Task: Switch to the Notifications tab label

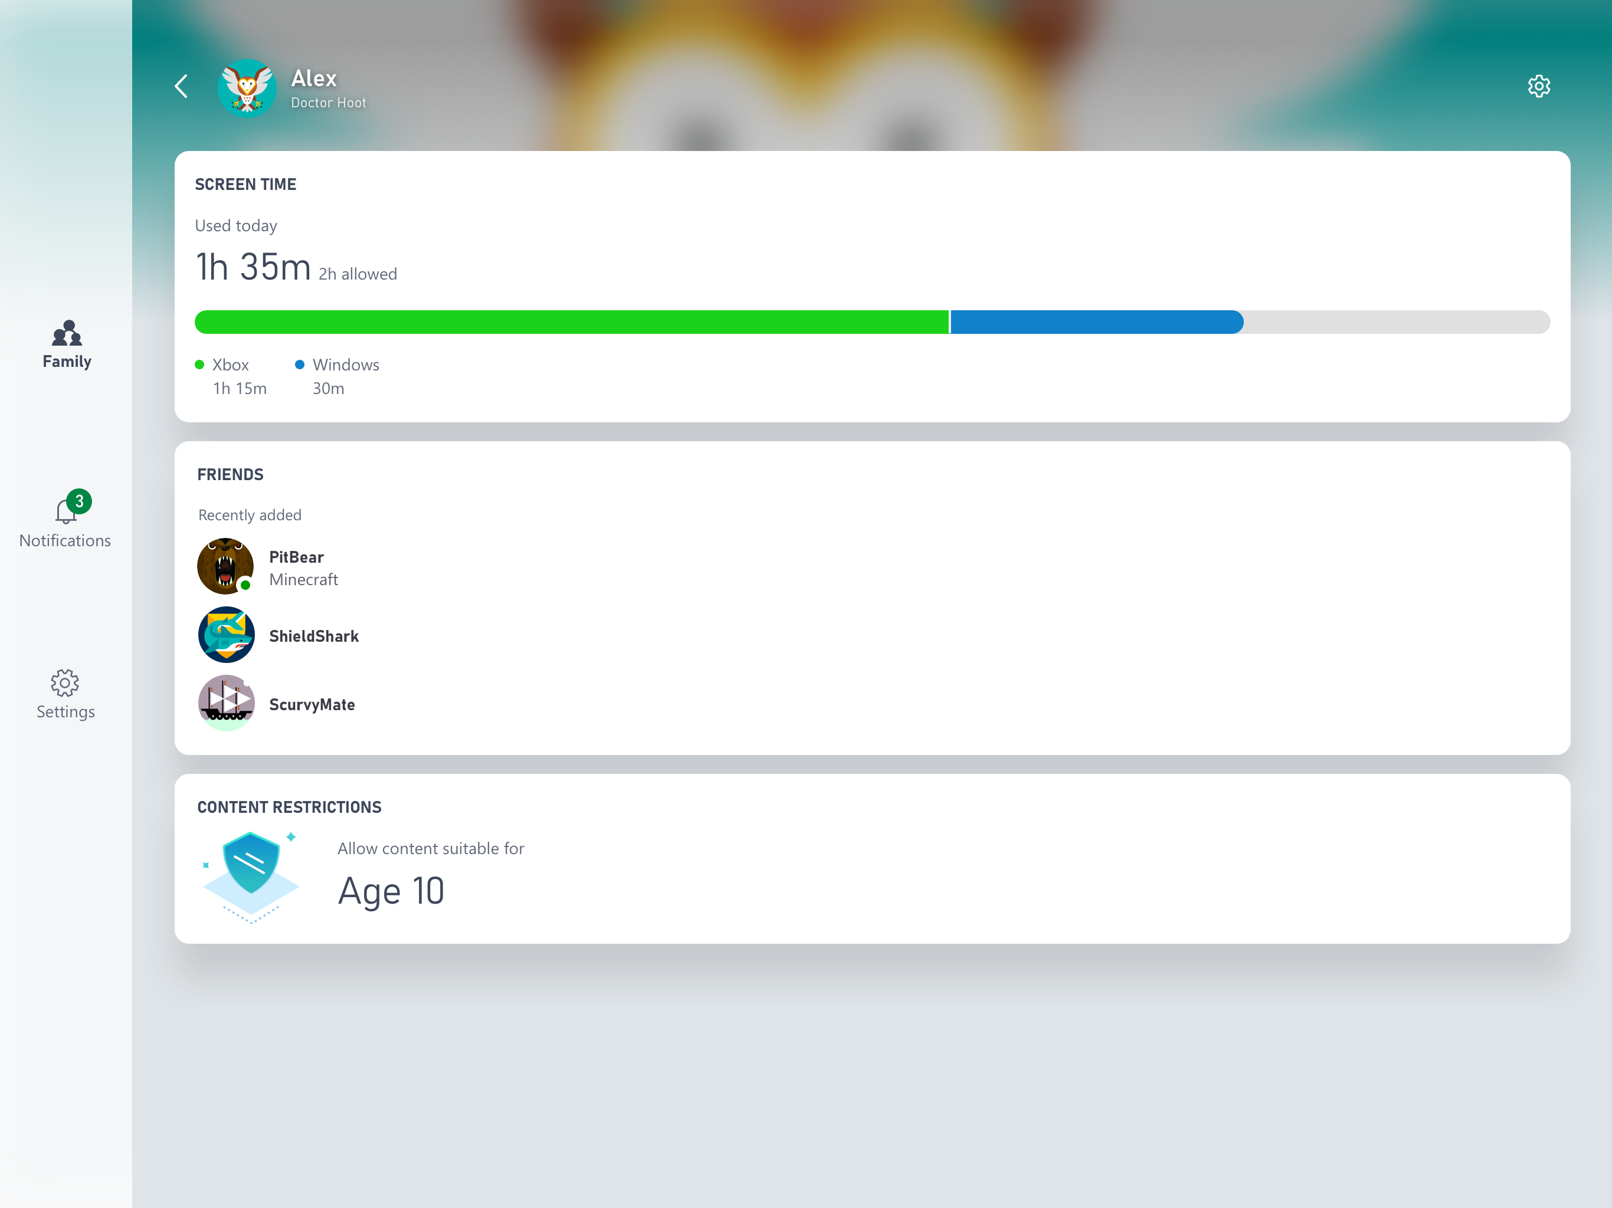Action: pyautogui.click(x=65, y=541)
